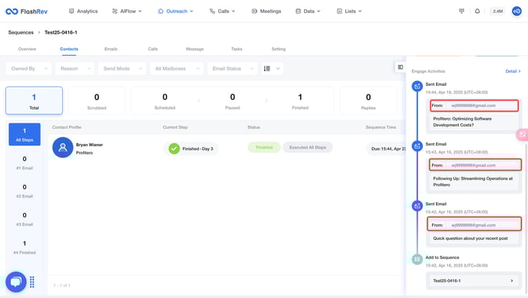The image size is (528, 298).
Task: Click the 15:42 Sent Email timeline icon
Action: [x=417, y=206]
